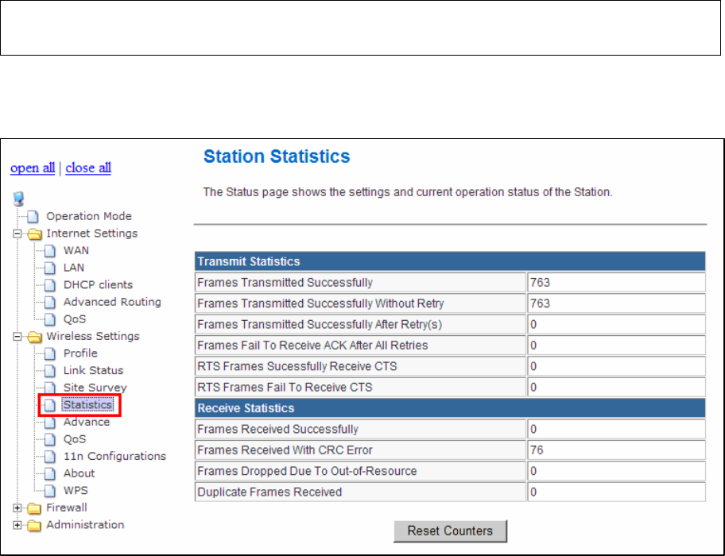Screen dimensions: 725x556
Task: Click the Firewall label
Action: tap(67, 508)
